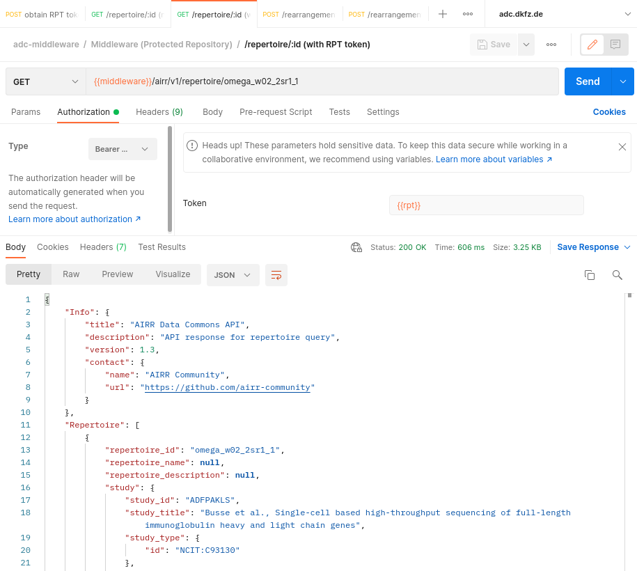637x571 pixels.
Task: Open the JSON format dropdown
Action: [233, 275]
